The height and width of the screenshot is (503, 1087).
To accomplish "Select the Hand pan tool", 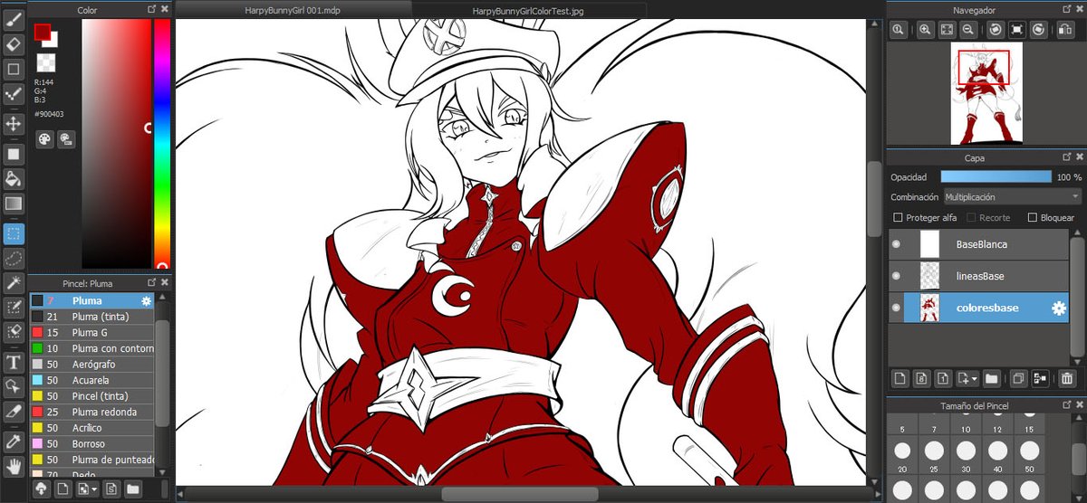I will tap(14, 467).
